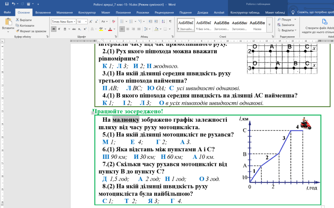Toggle bold (Ж) formatting
The image size is (334, 208).
coord(54,29)
